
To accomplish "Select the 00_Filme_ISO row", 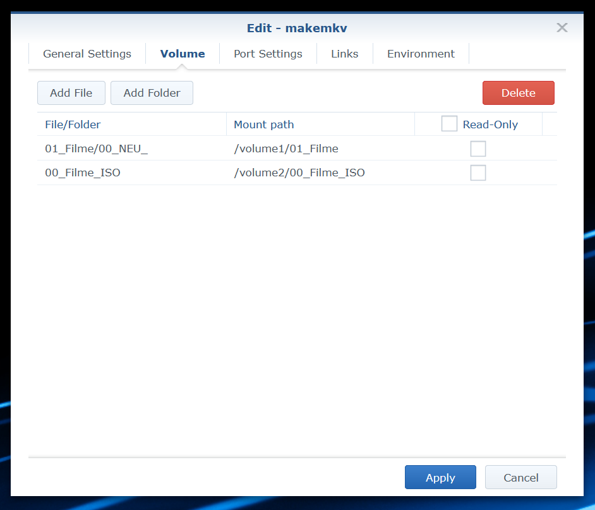I will coord(83,173).
